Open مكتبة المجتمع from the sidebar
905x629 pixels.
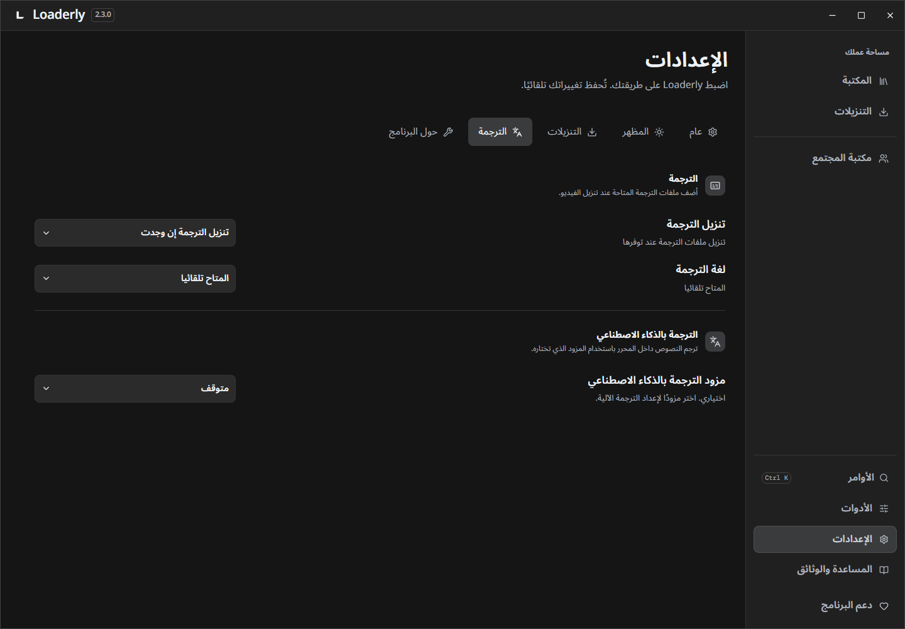point(825,159)
